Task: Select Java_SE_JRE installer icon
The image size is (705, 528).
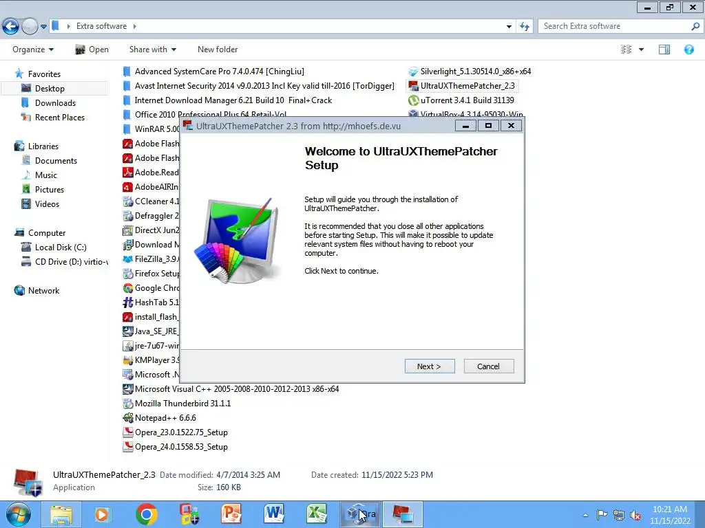Action: point(127,331)
